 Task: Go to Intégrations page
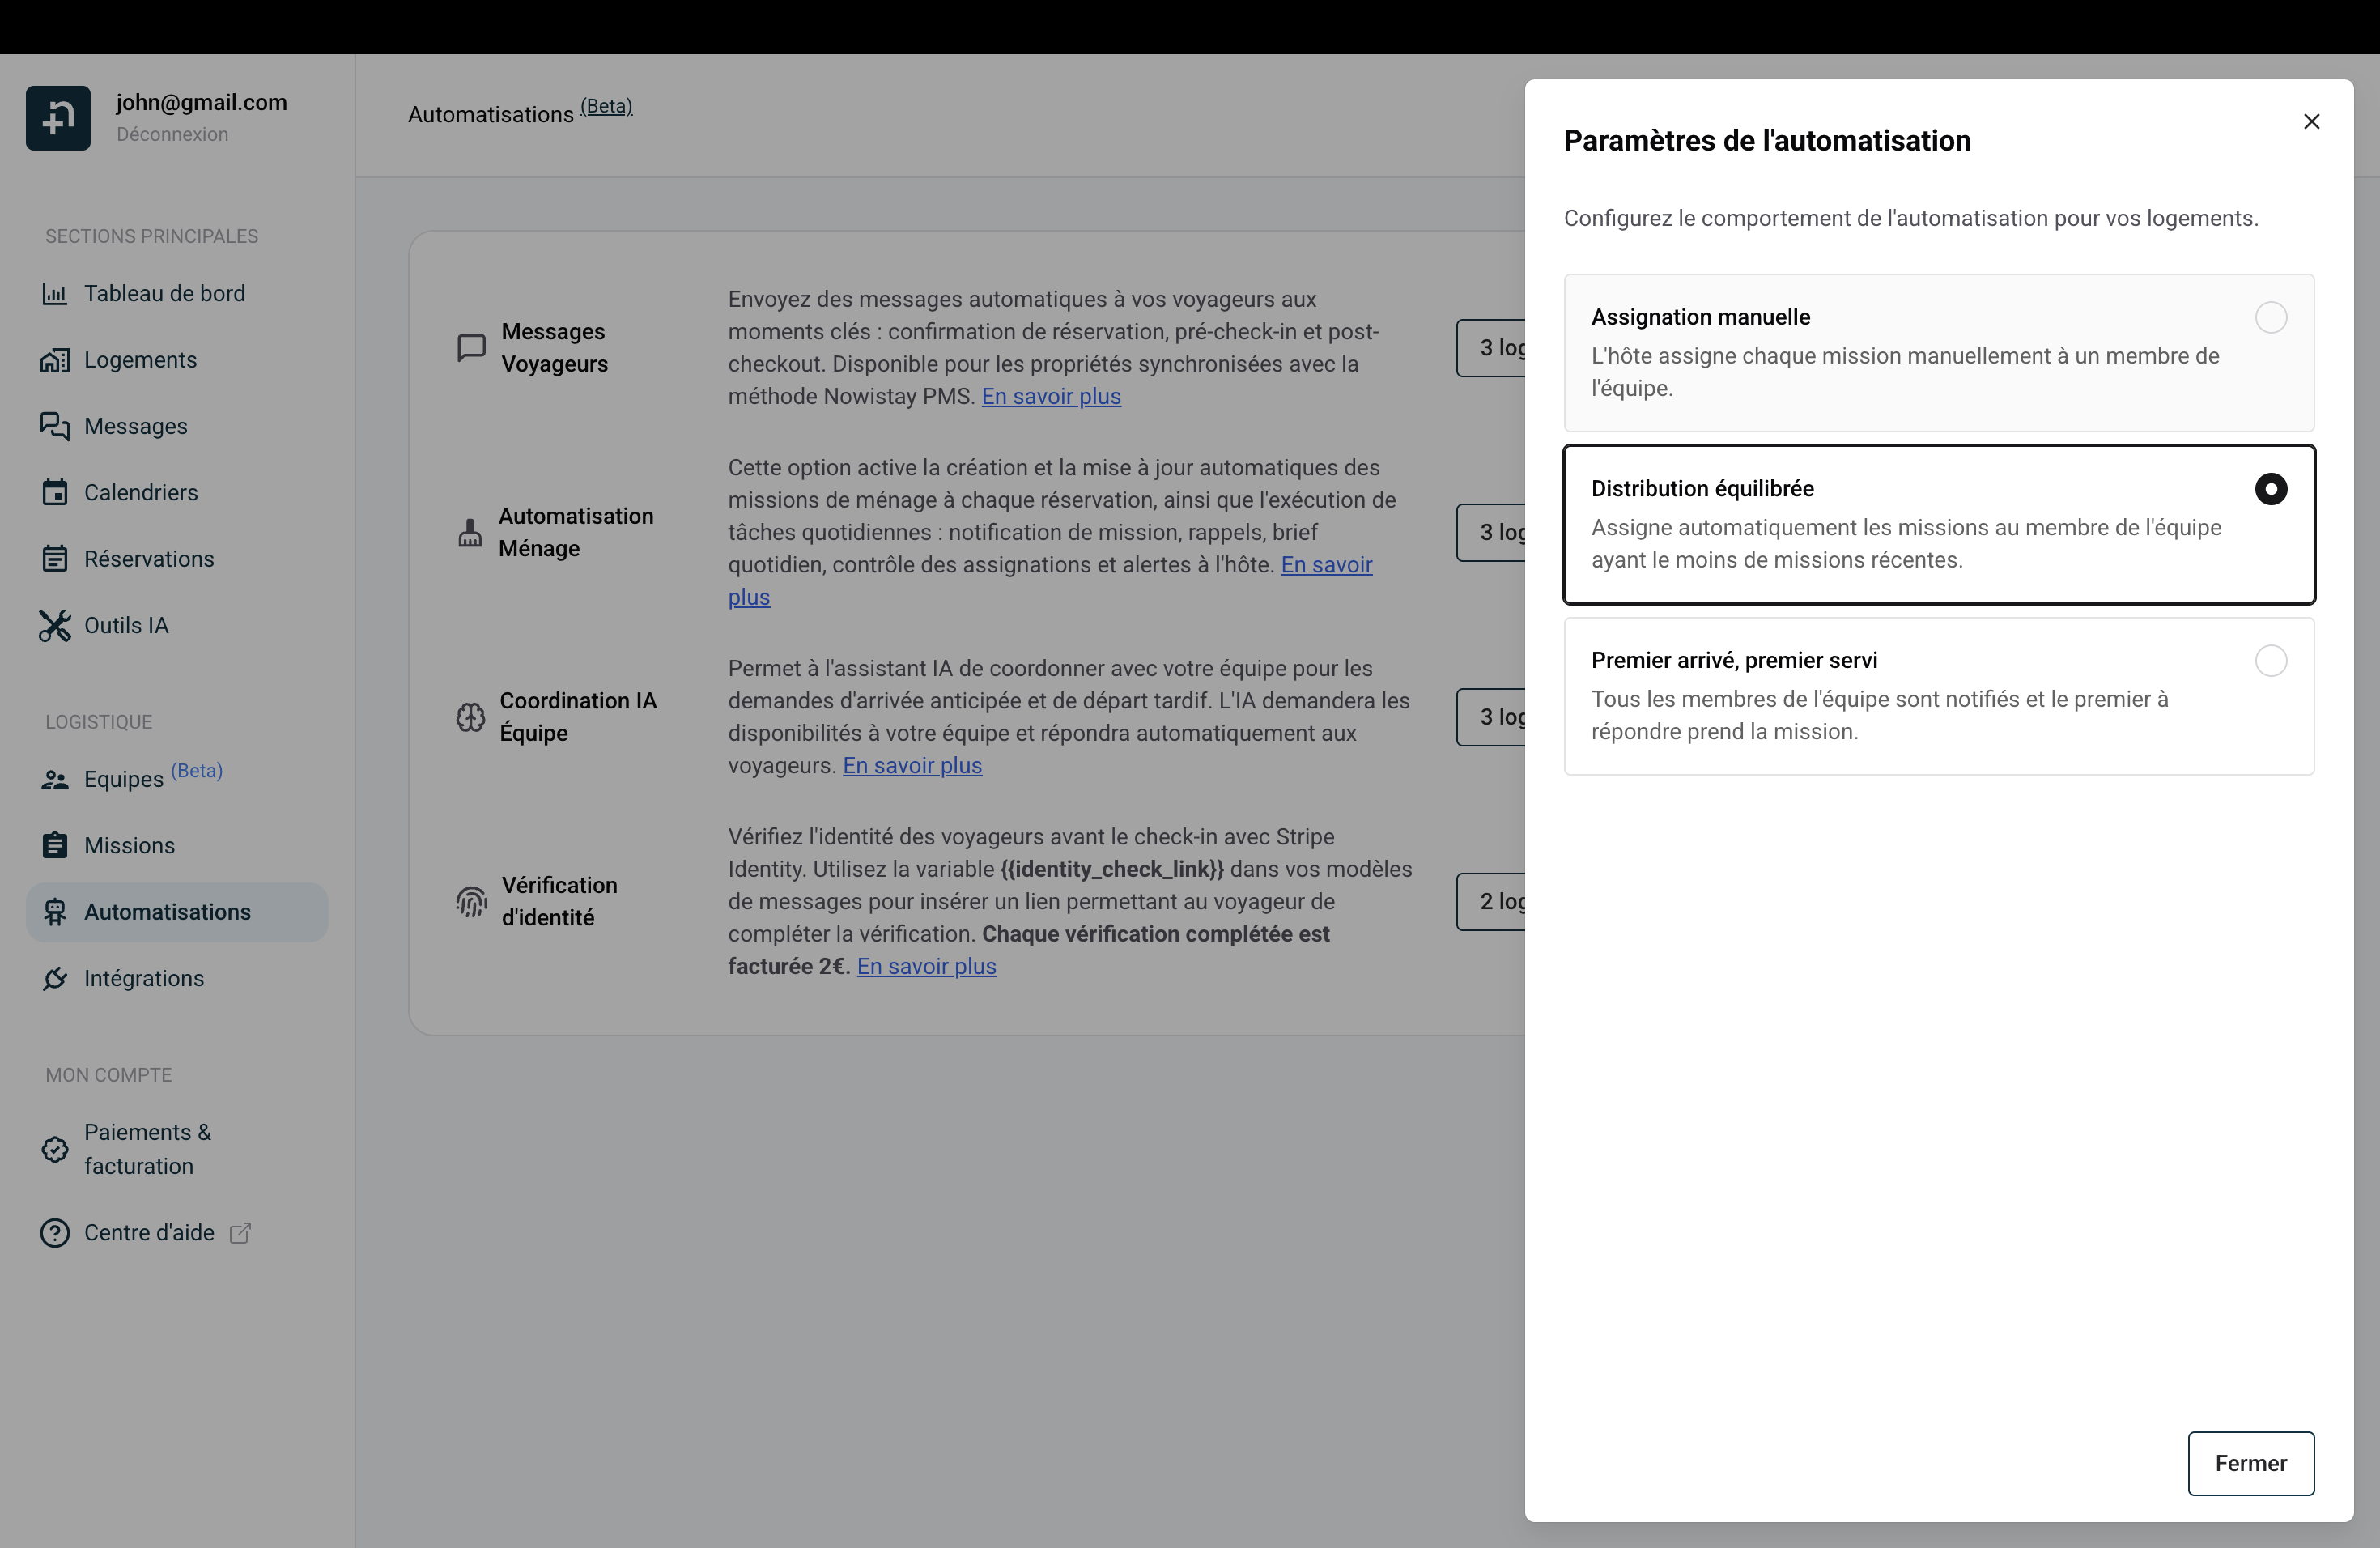tap(177, 978)
